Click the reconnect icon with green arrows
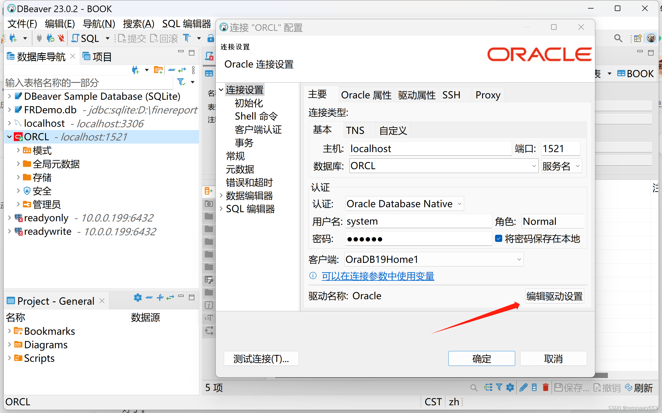The image size is (662, 413). 50,38
